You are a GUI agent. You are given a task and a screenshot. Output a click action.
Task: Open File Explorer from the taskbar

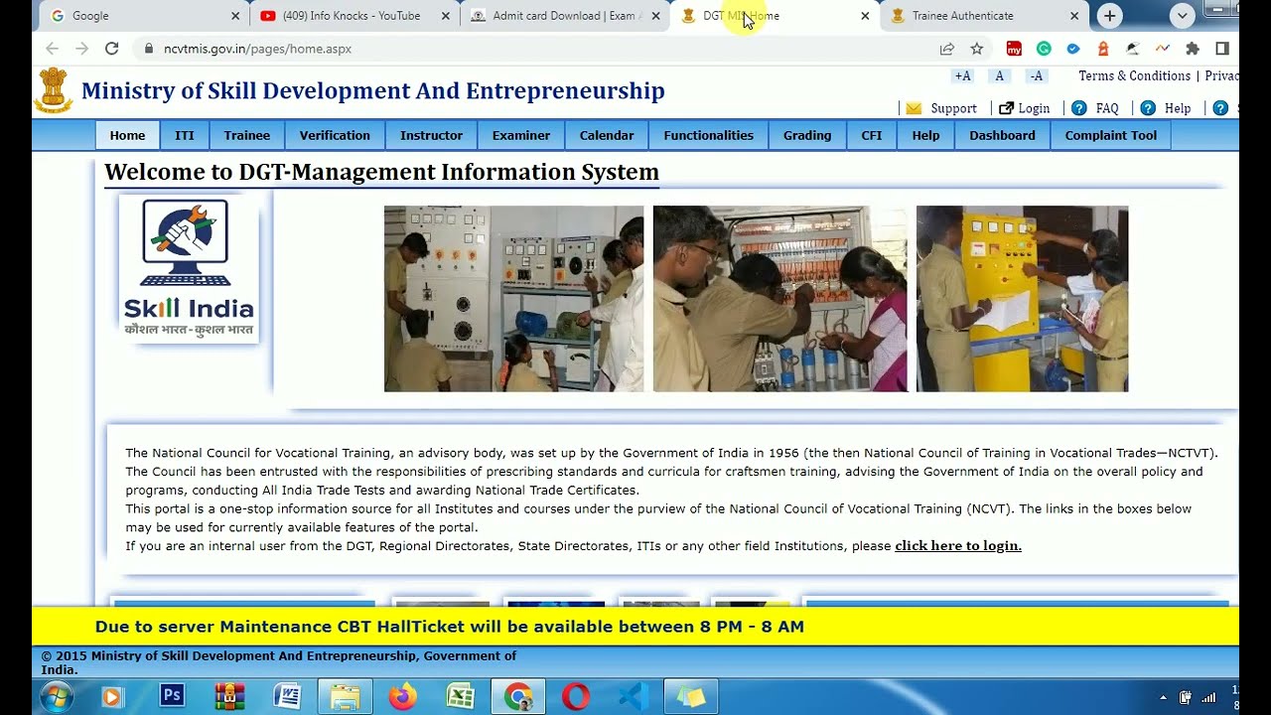(x=345, y=697)
